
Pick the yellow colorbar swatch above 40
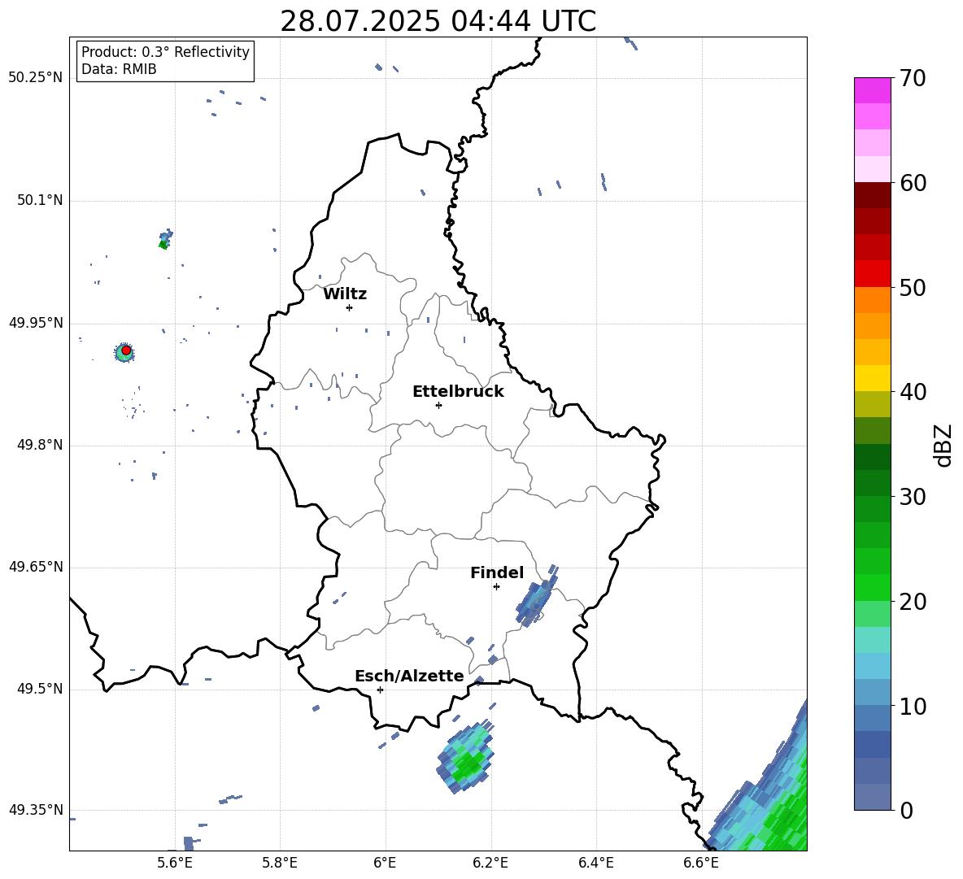click(x=872, y=378)
